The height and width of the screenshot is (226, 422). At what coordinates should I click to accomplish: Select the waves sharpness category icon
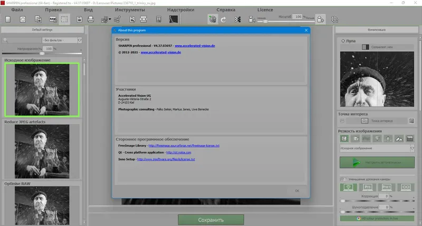[x=366, y=139]
